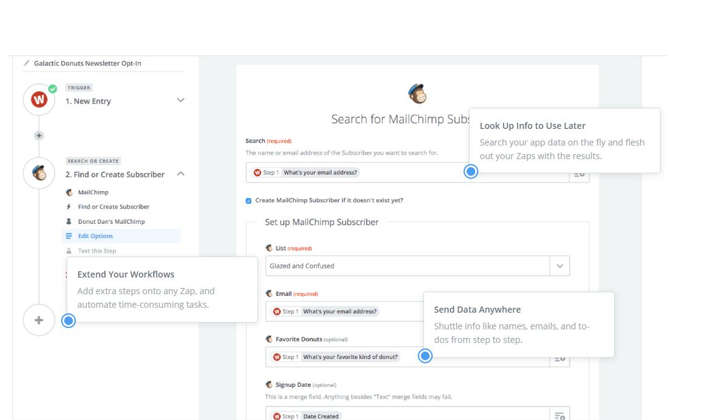Click the small plus between steps
The height and width of the screenshot is (420, 724).
[x=39, y=136]
